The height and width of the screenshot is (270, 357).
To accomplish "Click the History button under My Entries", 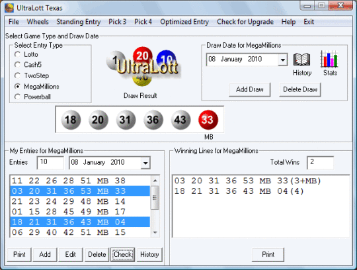I will (x=149, y=255).
